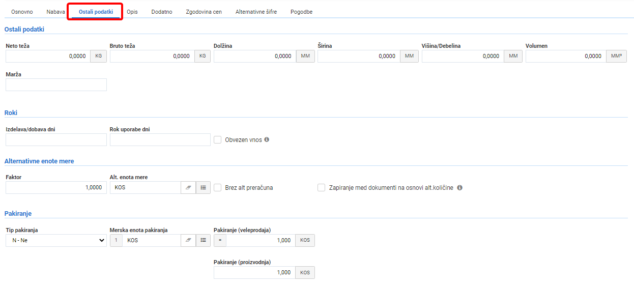634x285 pixels.
Task: Focus the Dolžina input field
Action: (x=255, y=56)
